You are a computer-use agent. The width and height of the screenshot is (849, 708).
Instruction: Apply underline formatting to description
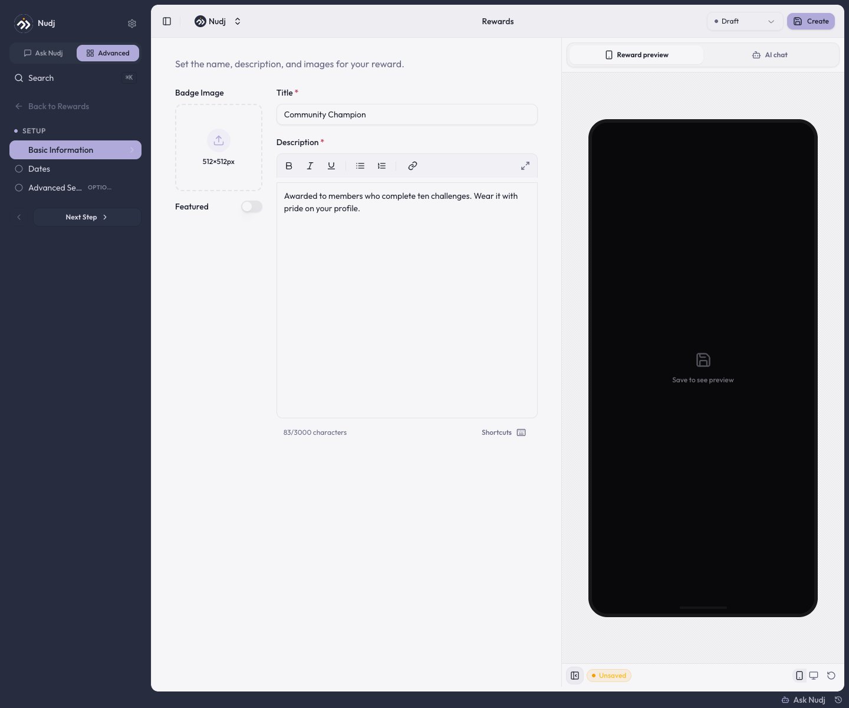331,166
